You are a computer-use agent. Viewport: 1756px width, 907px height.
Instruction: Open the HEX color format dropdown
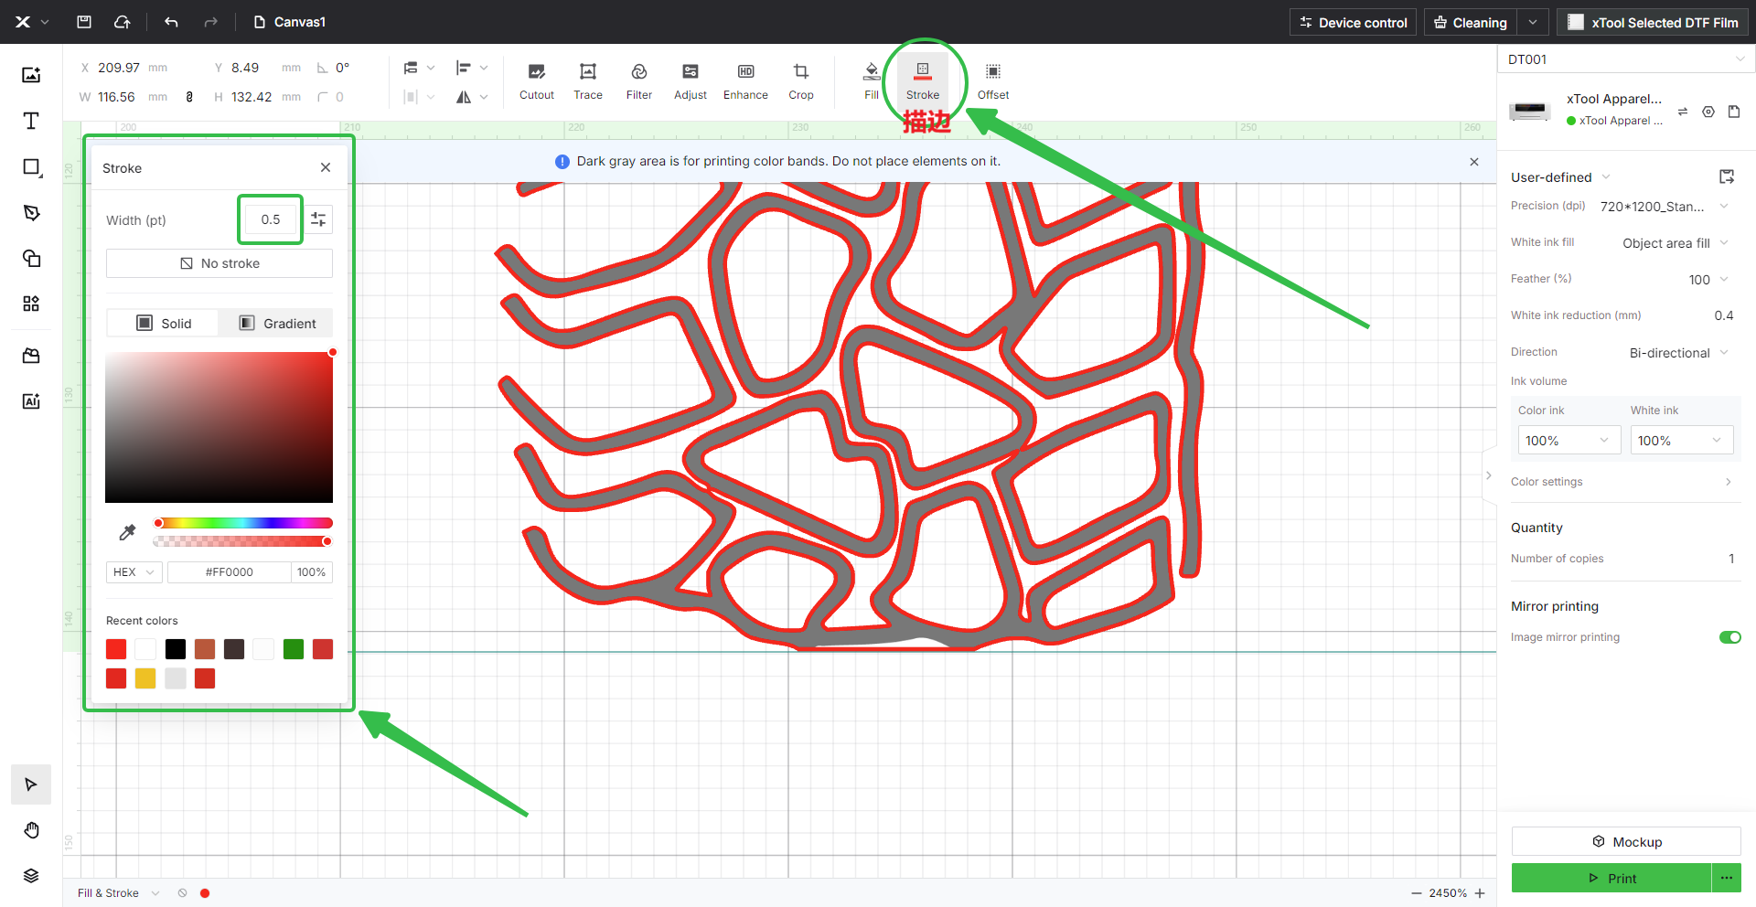(x=134, y=572)
